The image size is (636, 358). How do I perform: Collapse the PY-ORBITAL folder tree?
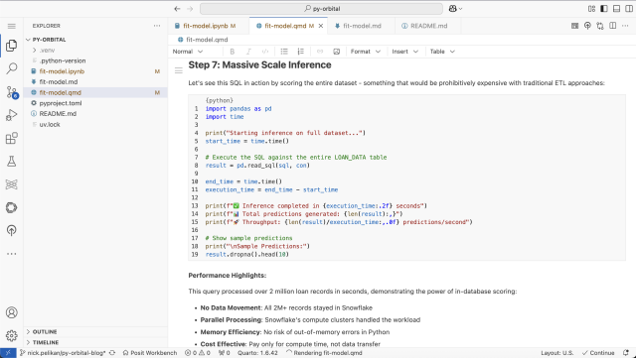pos(46,40)
